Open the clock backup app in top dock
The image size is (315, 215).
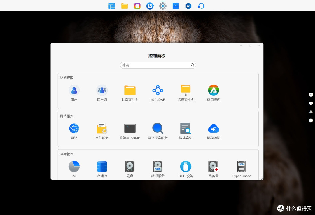(x=150, y=6)
